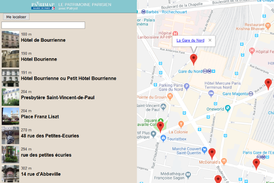
Task: Close the La Gare du Nord info popup
Action: (x=210, y=40)
